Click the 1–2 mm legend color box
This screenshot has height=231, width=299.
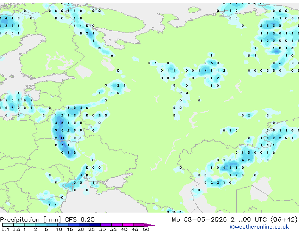click(x=30, y=225)
